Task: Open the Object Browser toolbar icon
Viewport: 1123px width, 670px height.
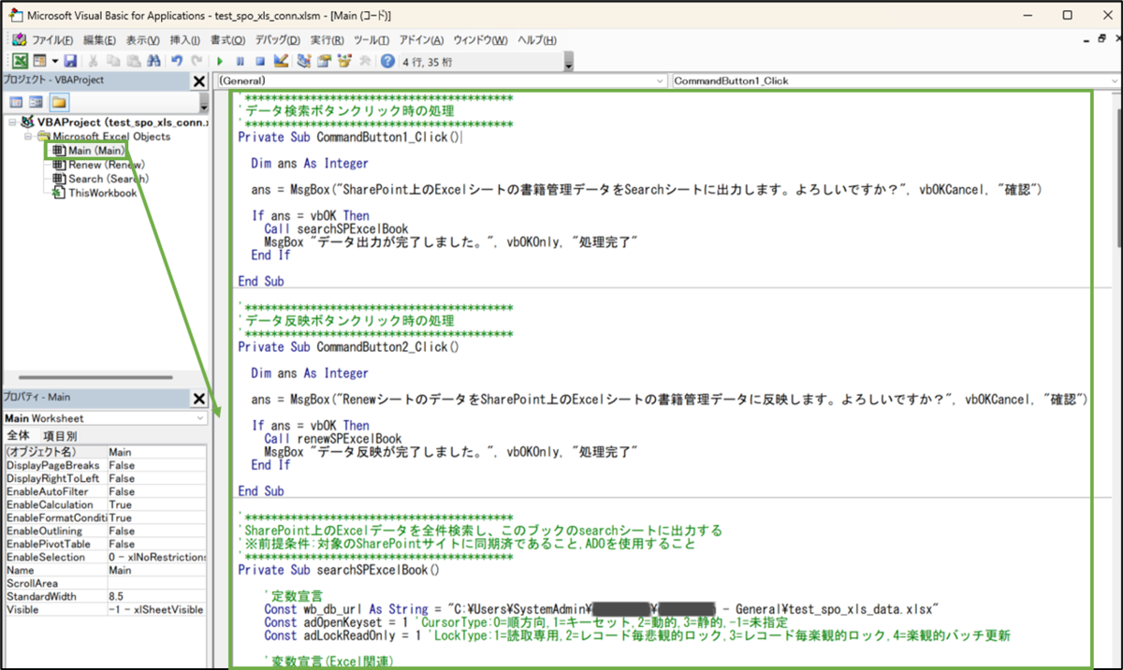Action: point(343,61)
